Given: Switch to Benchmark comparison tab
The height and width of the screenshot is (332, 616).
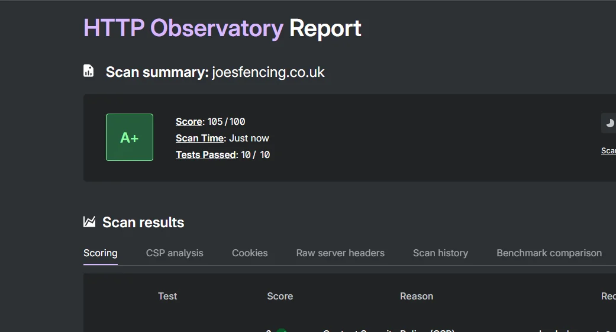Looking at the screenshot, I should (549, 253).
